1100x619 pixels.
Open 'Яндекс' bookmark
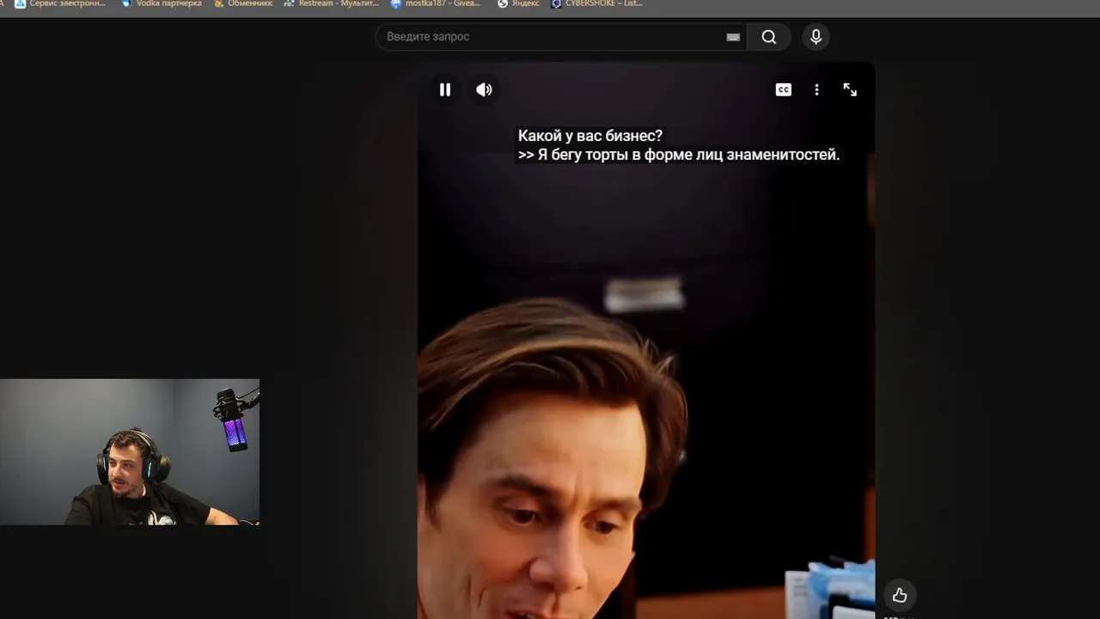[x=518, y=4]
